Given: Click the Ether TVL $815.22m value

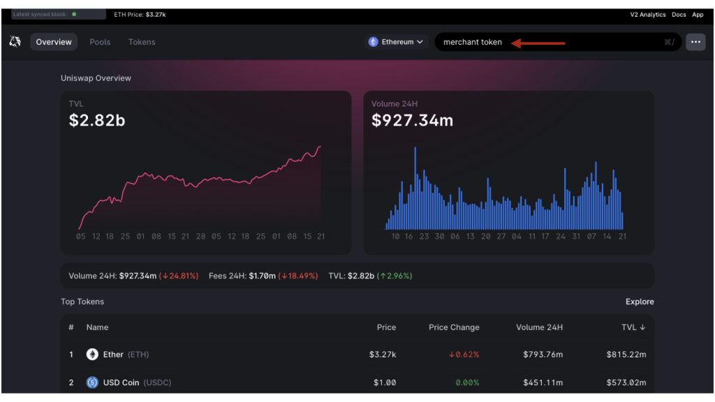Looking at the screenshot, I should coord(626,355).
